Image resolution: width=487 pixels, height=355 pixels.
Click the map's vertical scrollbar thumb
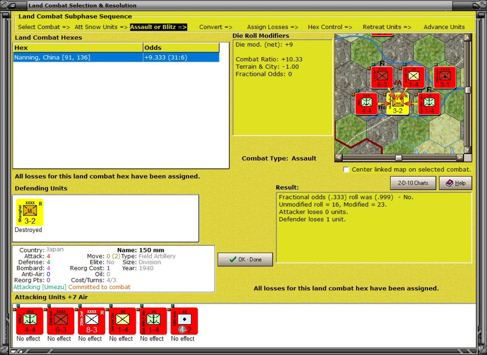pyautogui.click(x=468, y=90)
